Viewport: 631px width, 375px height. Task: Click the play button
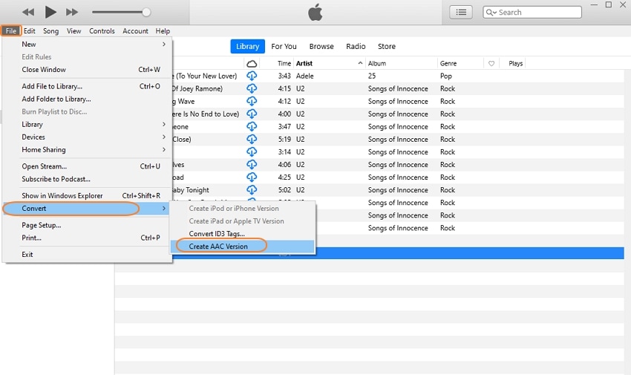[x=50, y=12]
